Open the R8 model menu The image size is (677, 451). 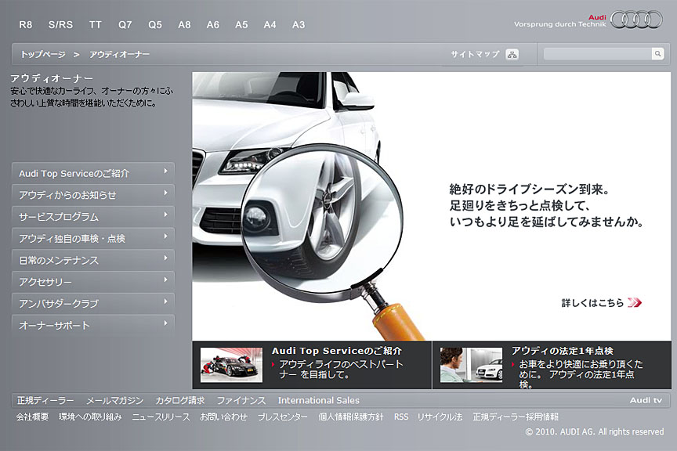pyautogui.click(x=26, y=24)
